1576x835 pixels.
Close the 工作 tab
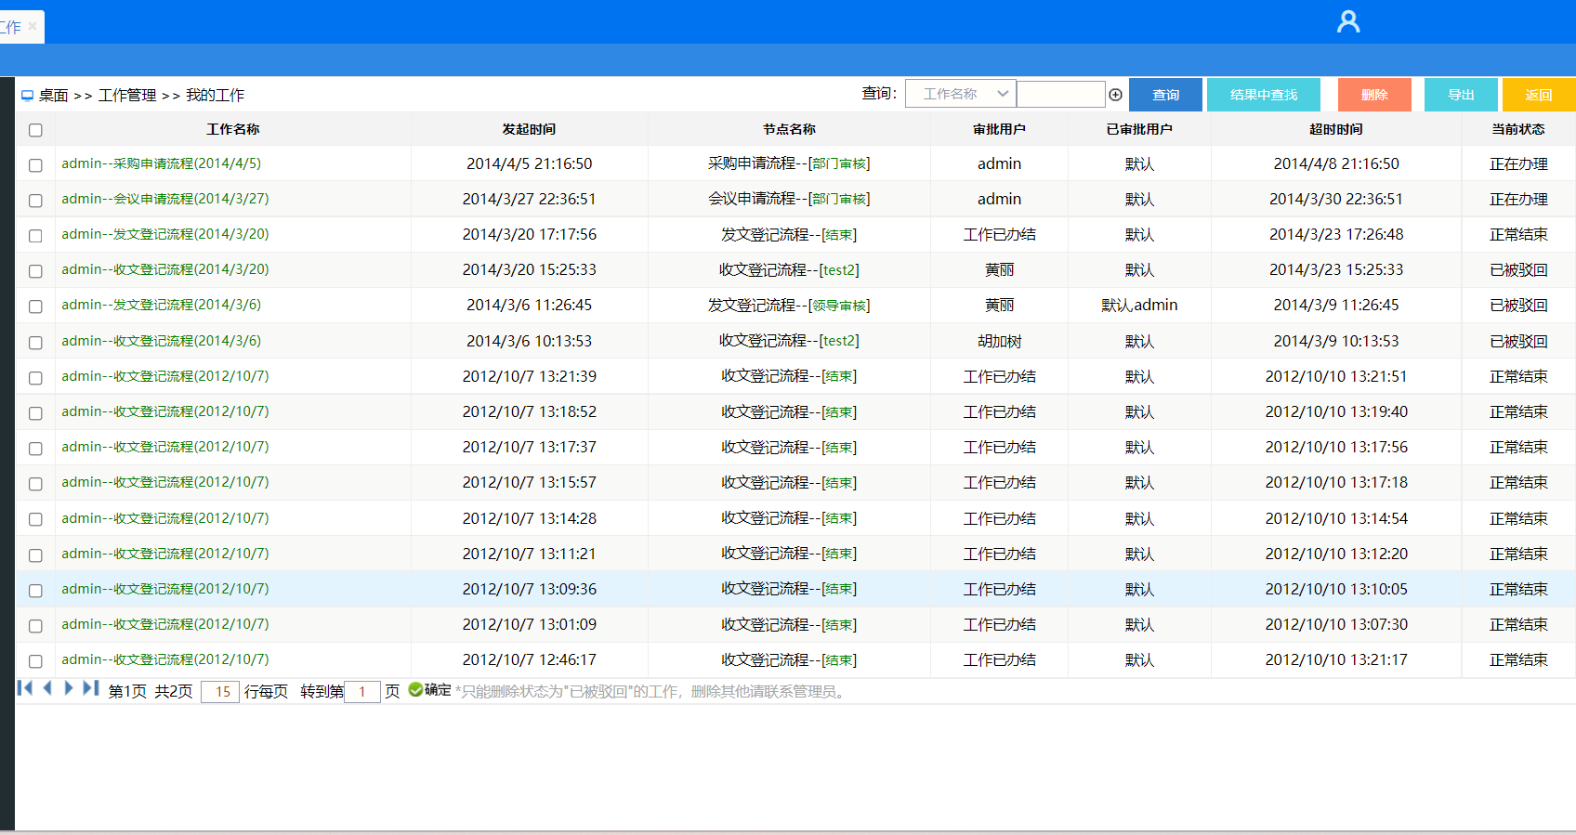coord(33,26)
